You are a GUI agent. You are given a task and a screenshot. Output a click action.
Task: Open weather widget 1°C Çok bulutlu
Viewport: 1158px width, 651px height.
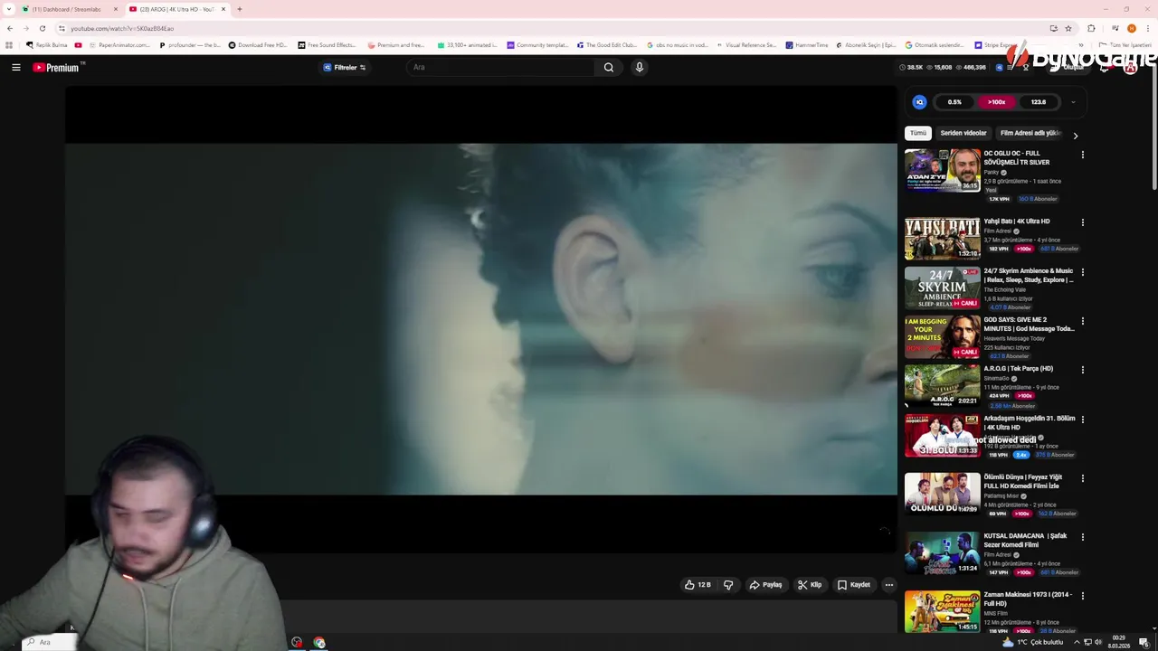[1032, 642]
